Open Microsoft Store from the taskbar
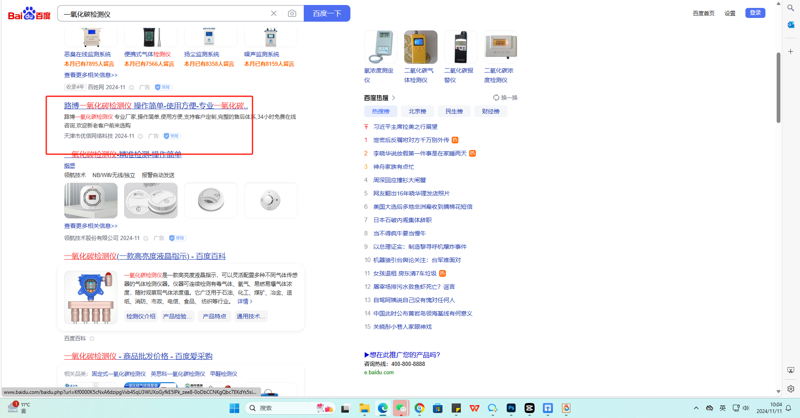800x418 pixels. pyautogui.click(x=437, y=408)
